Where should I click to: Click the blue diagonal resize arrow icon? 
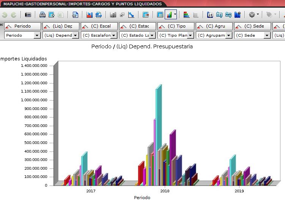[131, 15]
